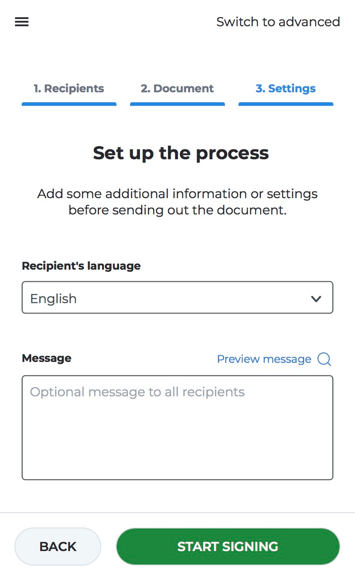The width and height of the screenshot is (355, 580).
Task: Click the chevron arrow in language field
Action: tap(316, 299)
